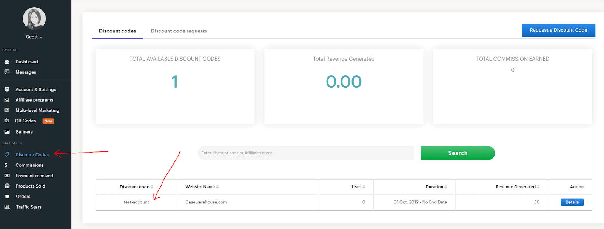The width and height of the screenshot is (604, 229).
Task: Open Traffic Stats page
Action: (29, 207)
